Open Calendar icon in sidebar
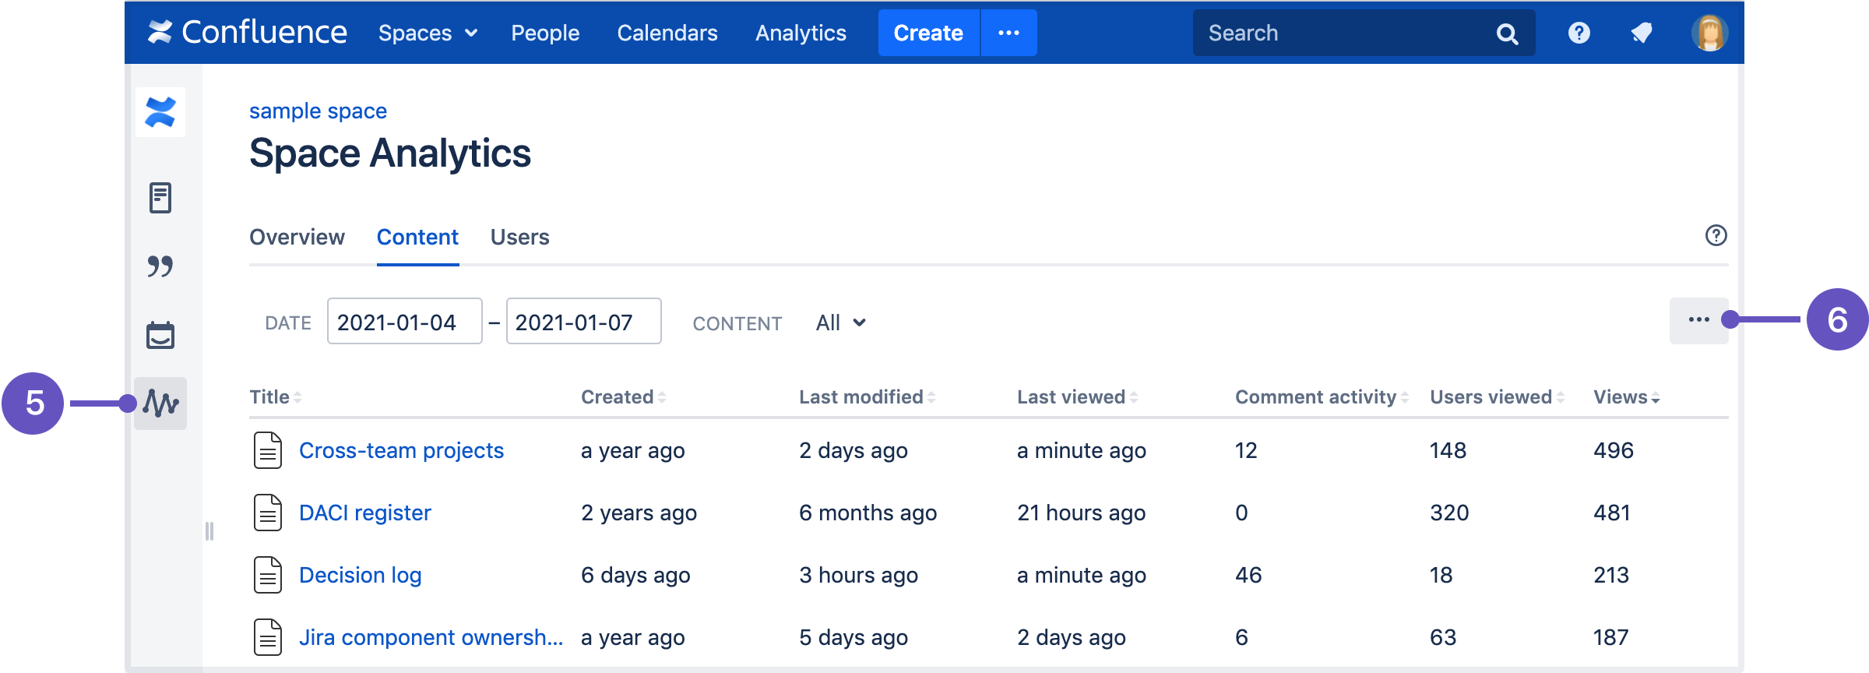 (160, 335)
